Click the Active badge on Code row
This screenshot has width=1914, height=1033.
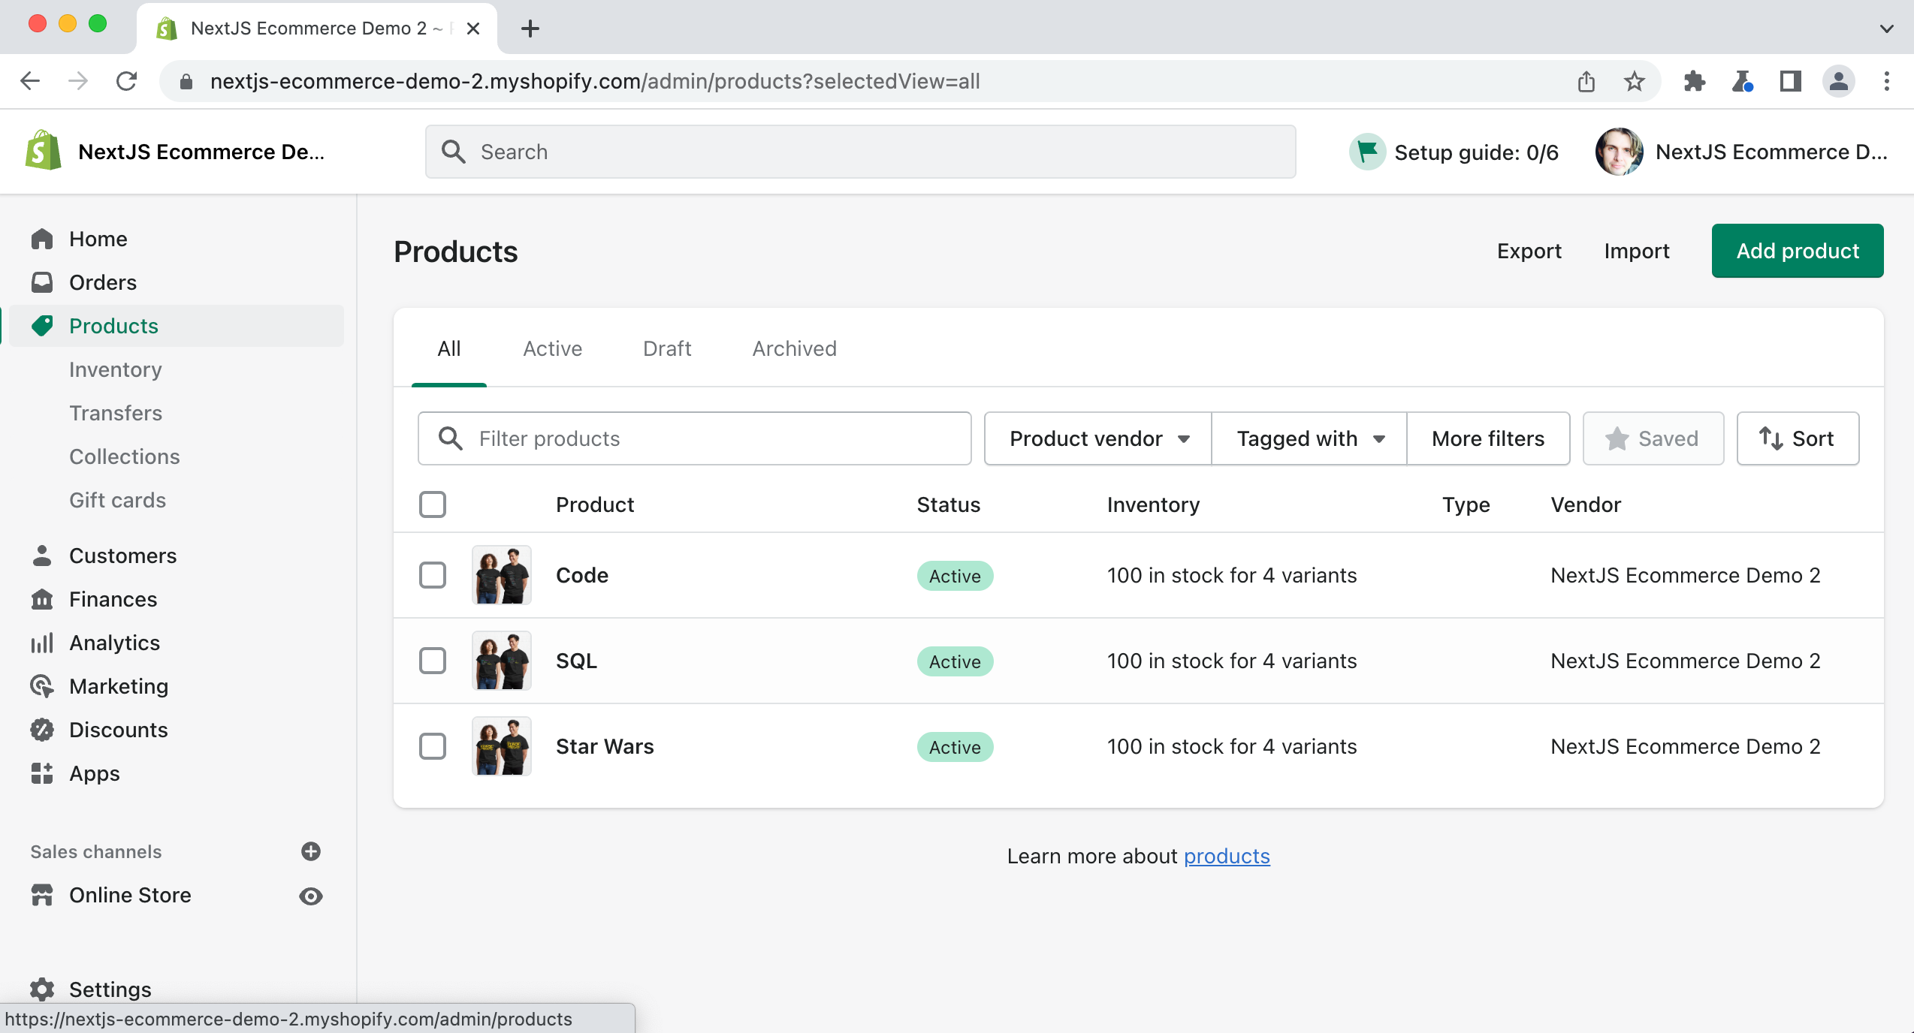pos(955,576)
